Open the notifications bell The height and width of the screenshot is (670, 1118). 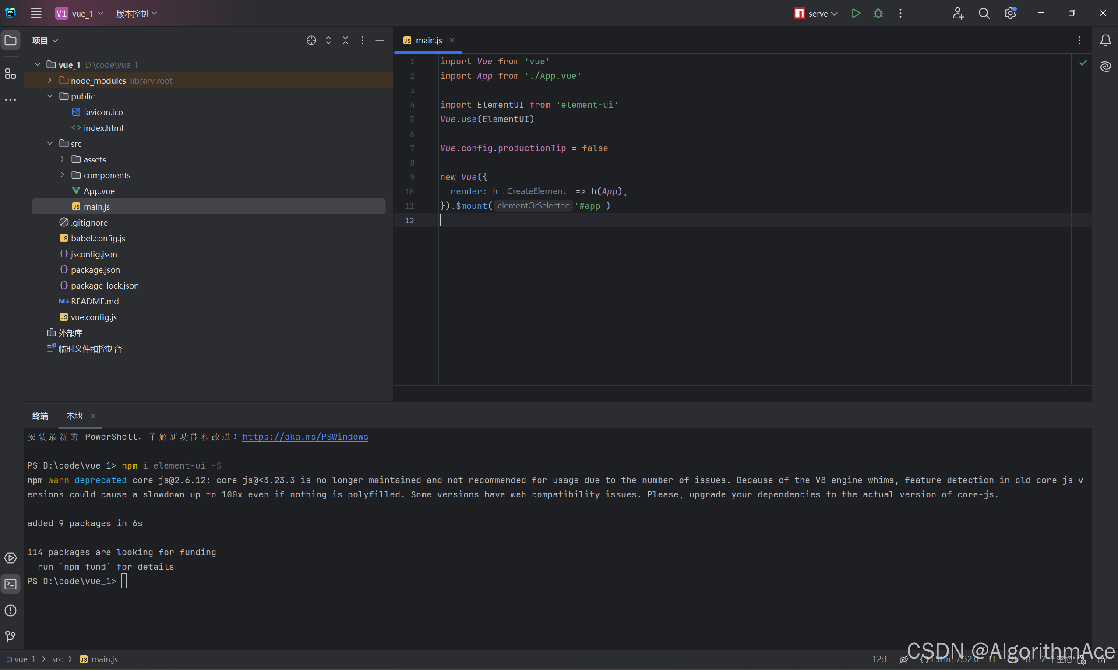pyautogui.click(x=1105, y=40)
